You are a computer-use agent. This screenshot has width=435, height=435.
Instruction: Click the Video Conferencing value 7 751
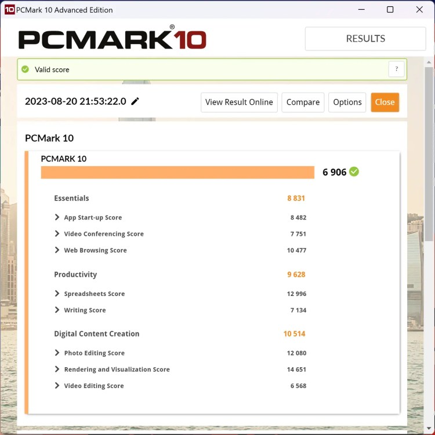tap(298, 234)
